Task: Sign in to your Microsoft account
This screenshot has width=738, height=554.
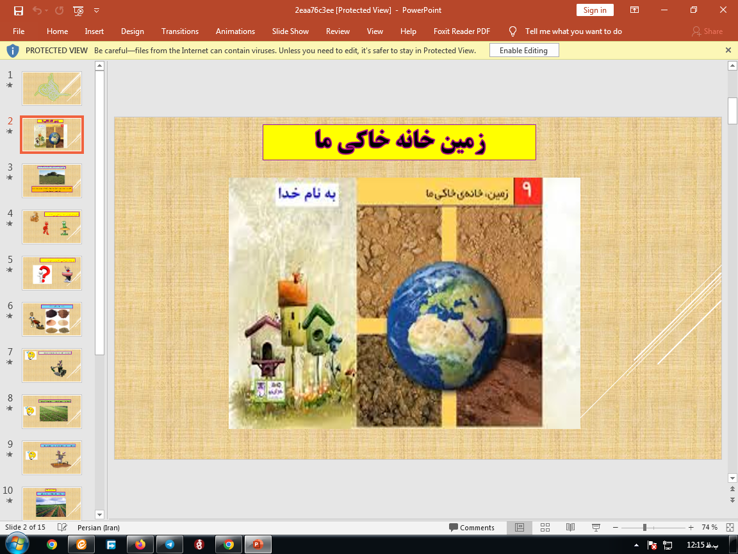Action: [594, 10]
